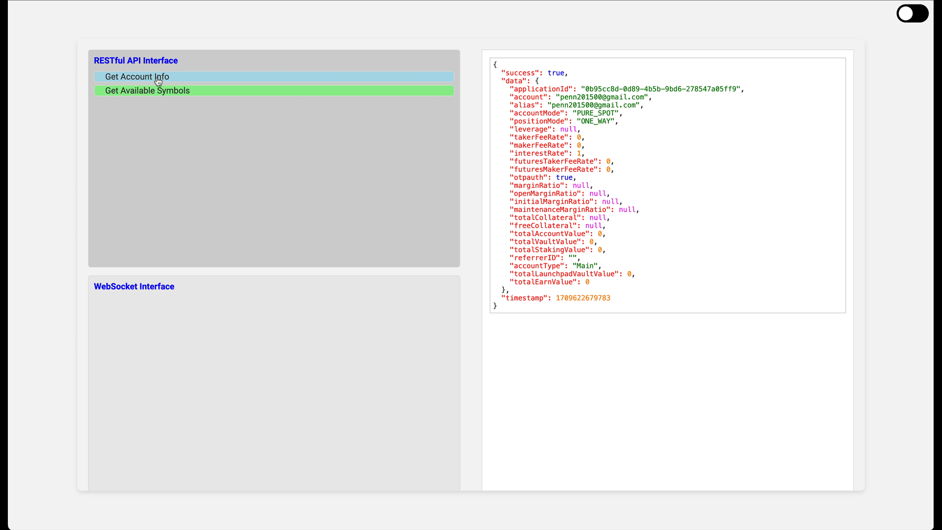The height and width of the screenshot is (530, 942).
Task: Select the WebSocket Interface heading
Action: (134, 286)
